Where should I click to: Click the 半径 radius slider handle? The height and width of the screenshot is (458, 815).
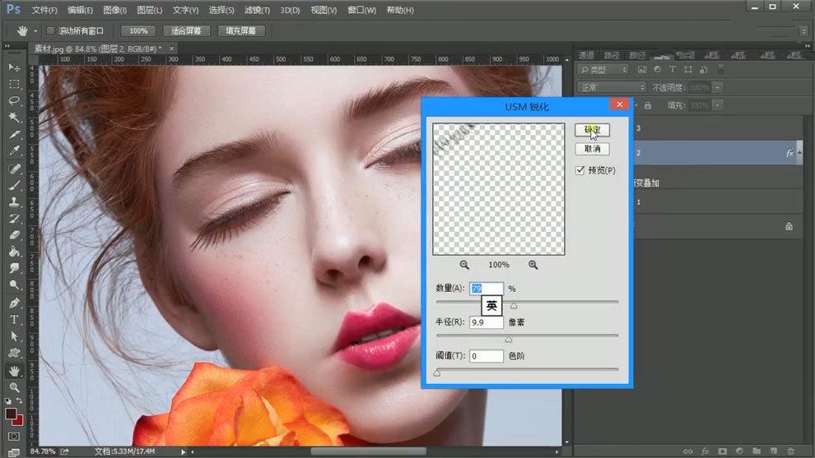(x=508, y=339)
